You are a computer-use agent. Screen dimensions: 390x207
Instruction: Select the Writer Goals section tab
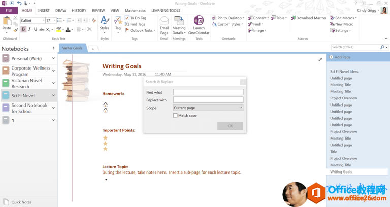click(73, 48)
